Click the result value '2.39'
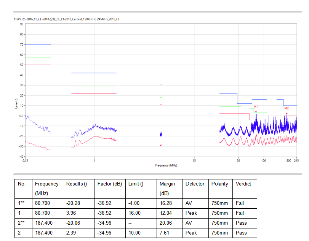Viewport: 309px width, 241px height. [71, 233]
